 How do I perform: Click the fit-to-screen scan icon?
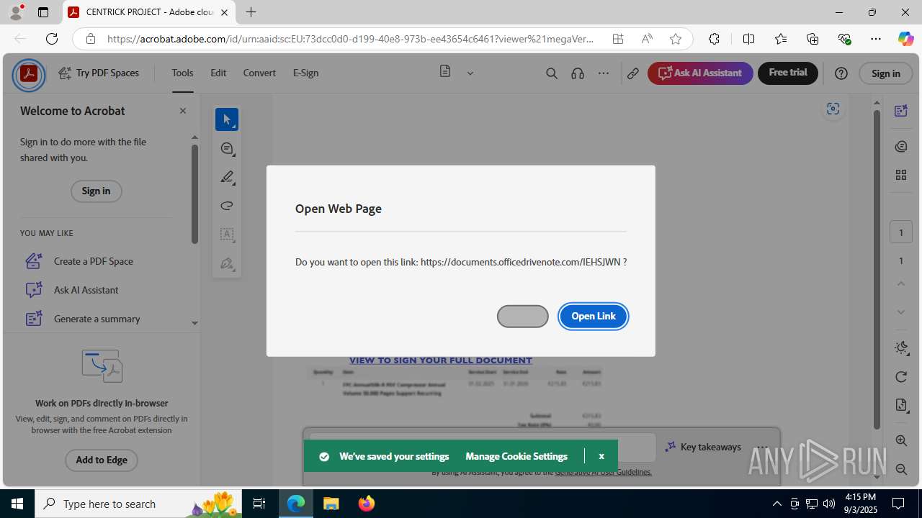tap(833, 109)
